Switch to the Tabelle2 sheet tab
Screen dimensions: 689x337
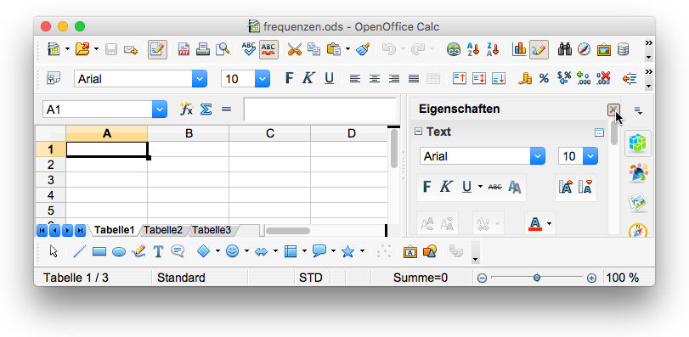pyautogui.click(x=163, y=230)
